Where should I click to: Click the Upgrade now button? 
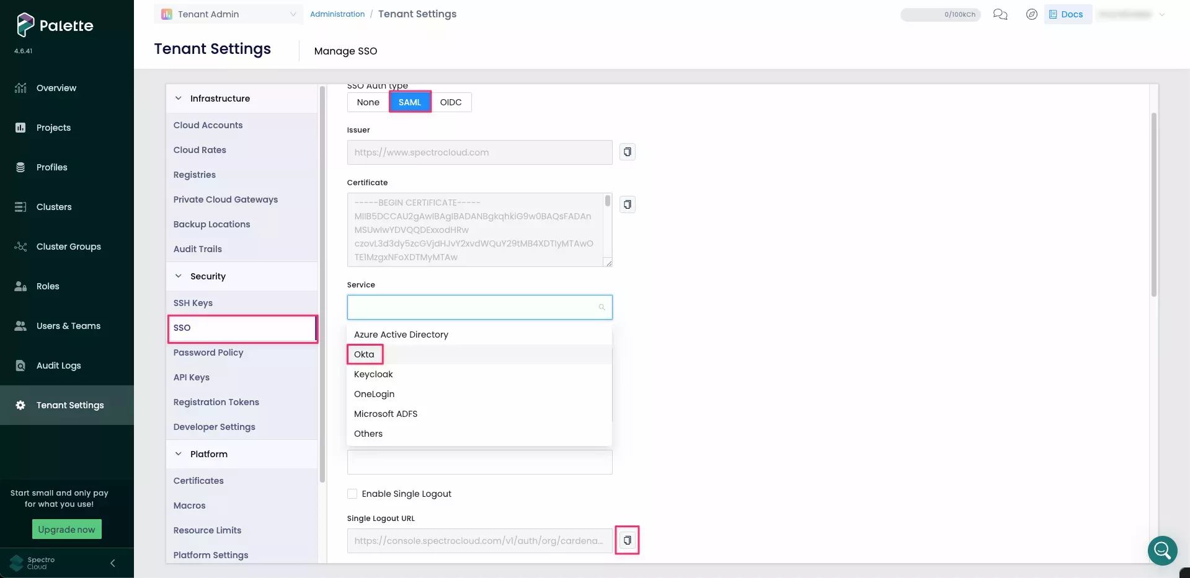click(x=66, y=529)
